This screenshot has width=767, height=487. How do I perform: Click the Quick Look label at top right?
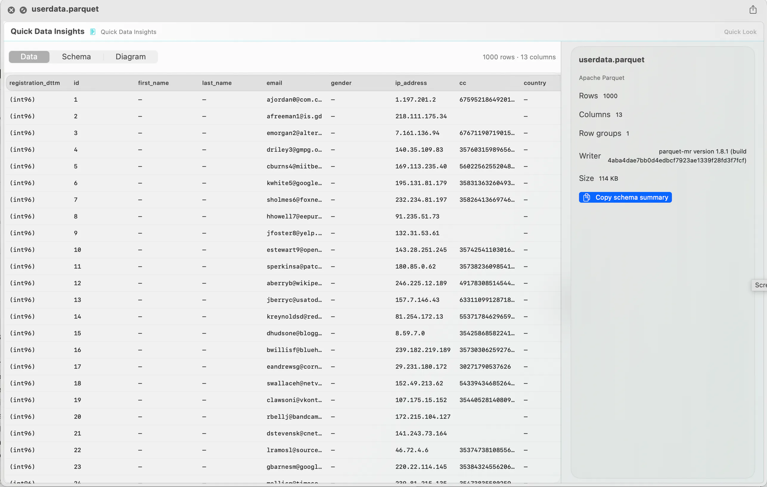click(740, 32)
